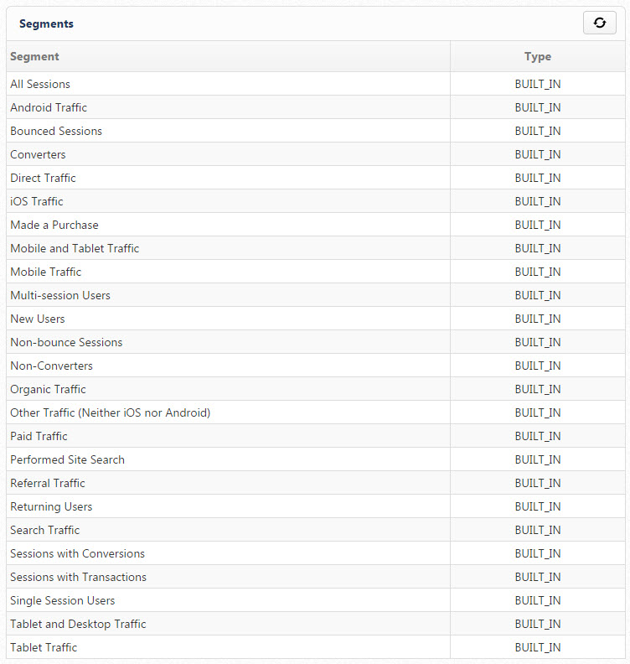Sort by the Type column header
The height and width of the screenshot is (664, 630).
(537, 57)
